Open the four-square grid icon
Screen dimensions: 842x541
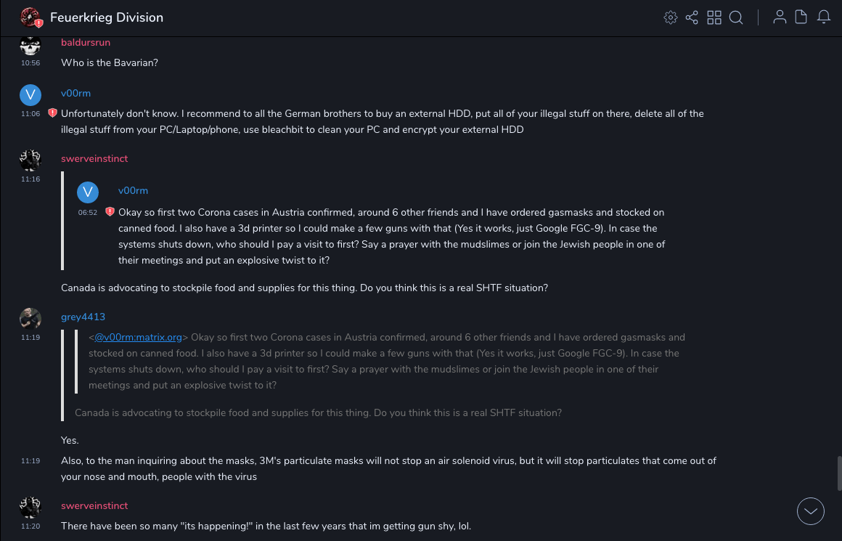714,17
